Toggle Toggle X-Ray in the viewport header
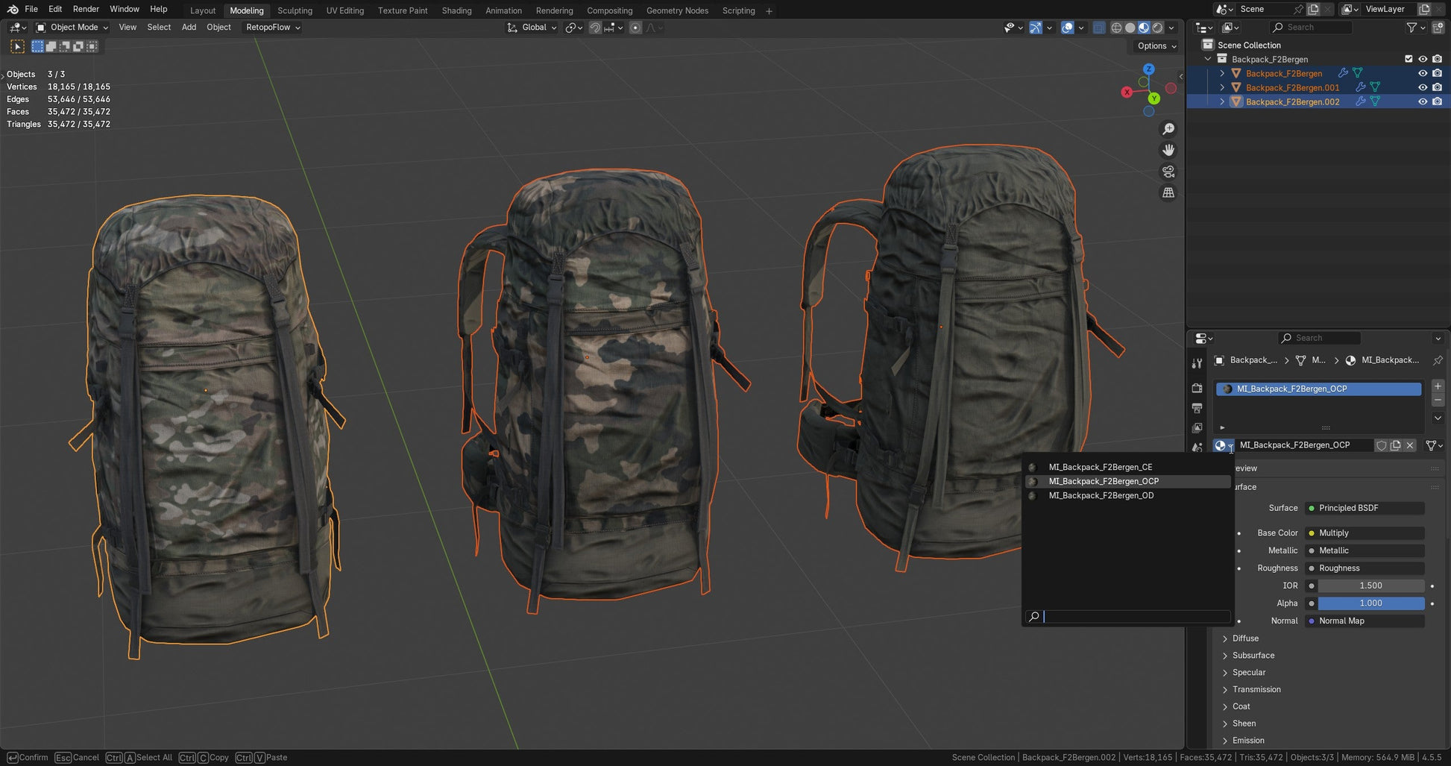This screenshot has width=1451, height=766. pyautogui.click(x=1098, y=28)
